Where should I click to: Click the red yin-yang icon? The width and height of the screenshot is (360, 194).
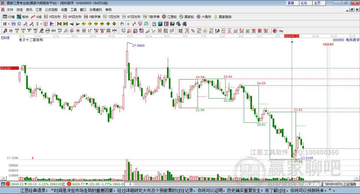[275, 31]
